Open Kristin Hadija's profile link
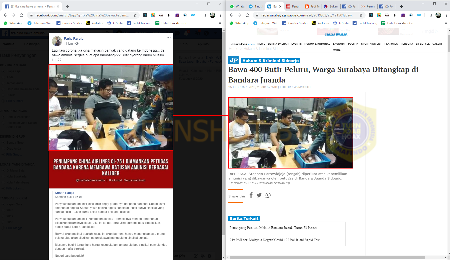 tap(64, 193)
